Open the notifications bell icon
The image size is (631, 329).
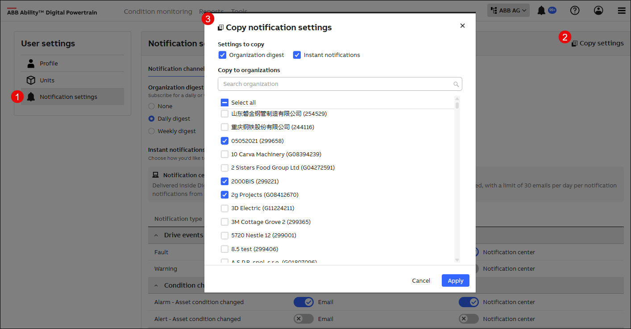(541, 11)
